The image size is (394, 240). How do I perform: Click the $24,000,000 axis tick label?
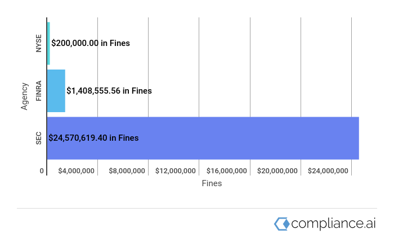328,171
